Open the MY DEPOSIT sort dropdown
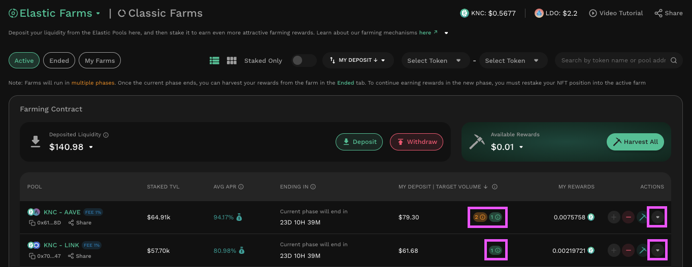Viewport: 692px width, 267px height. (358, 60)
